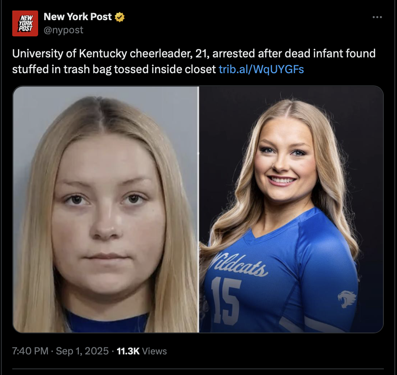Click the New York Post display name
The image size is (397, 375).
pyautogui.click(x=78, y=17)
